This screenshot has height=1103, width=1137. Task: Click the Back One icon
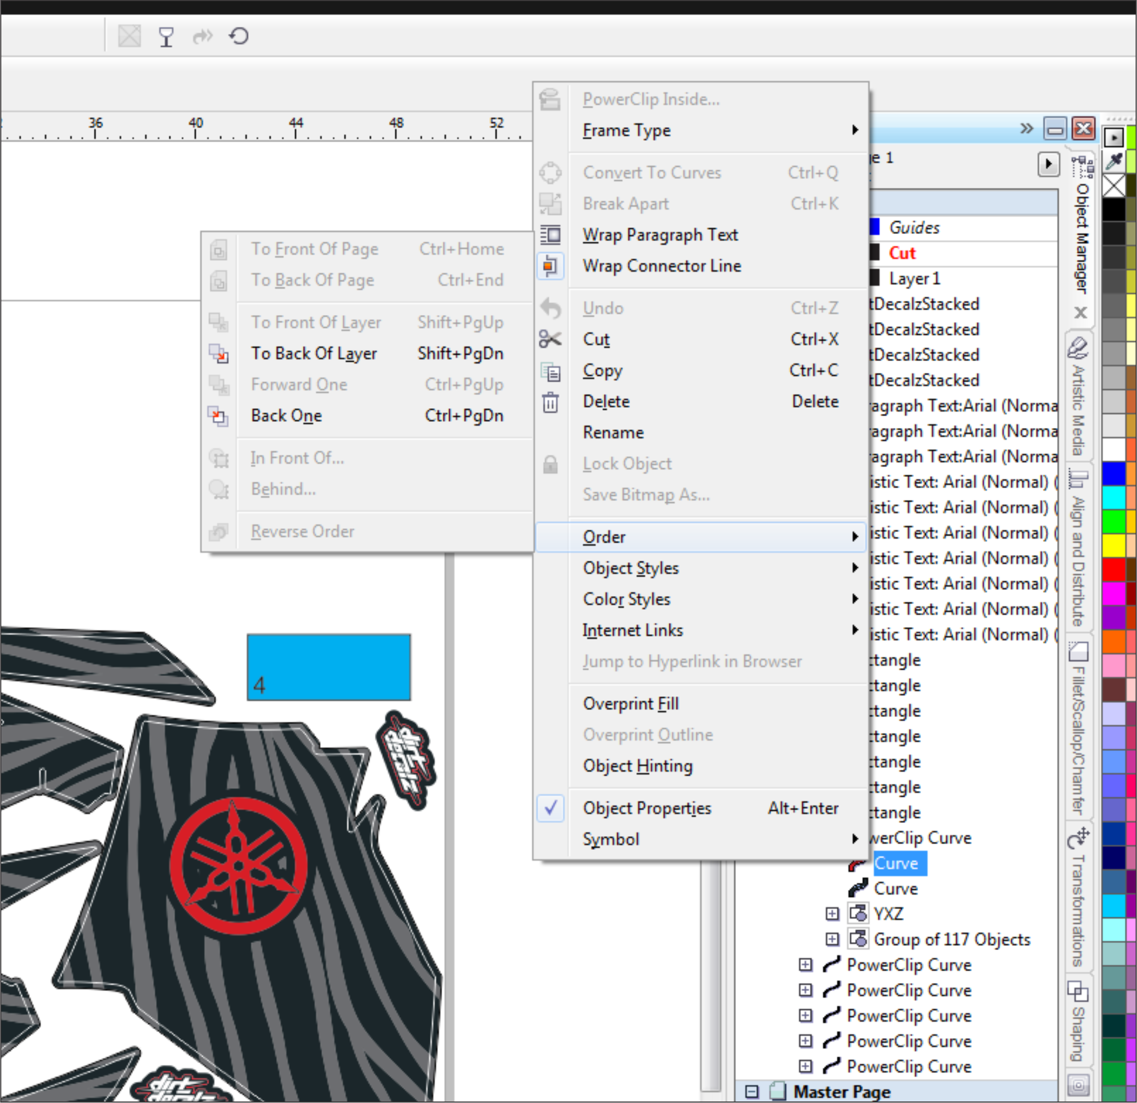219,416
